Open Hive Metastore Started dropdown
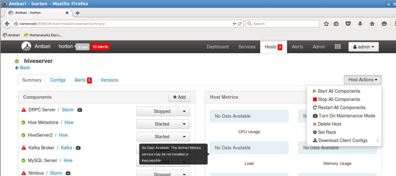The image size is (396, 176). point(163,124)
